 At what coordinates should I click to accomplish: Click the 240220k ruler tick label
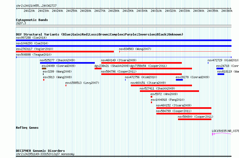tap(29, 11)
